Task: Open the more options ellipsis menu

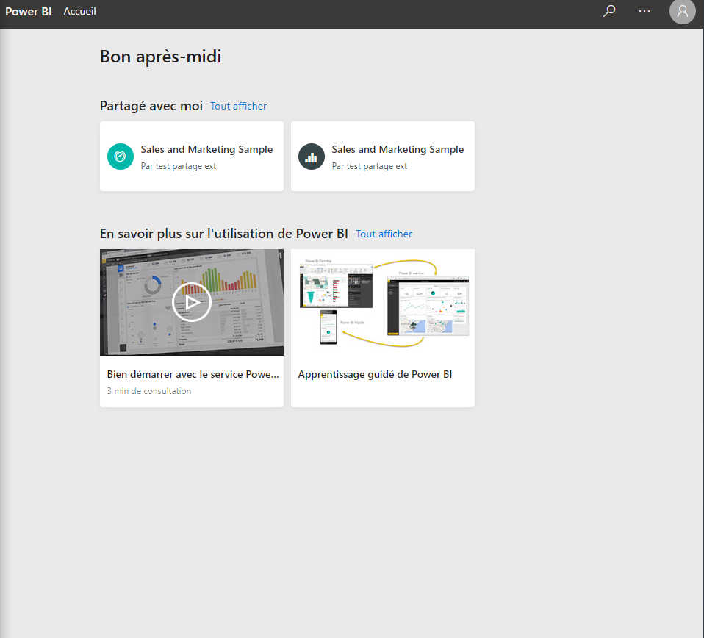Action: 644,11
